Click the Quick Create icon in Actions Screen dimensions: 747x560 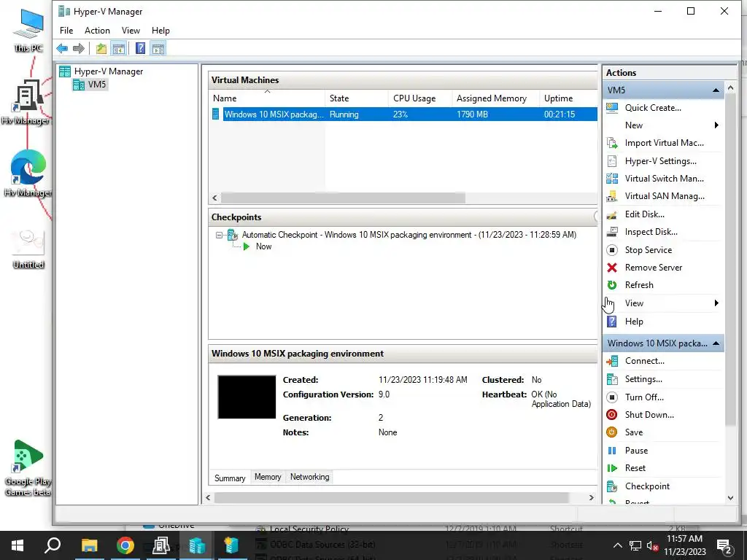pos(612,108)
